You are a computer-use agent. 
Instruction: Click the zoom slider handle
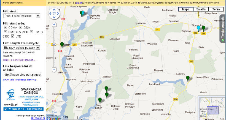[54, 45]
